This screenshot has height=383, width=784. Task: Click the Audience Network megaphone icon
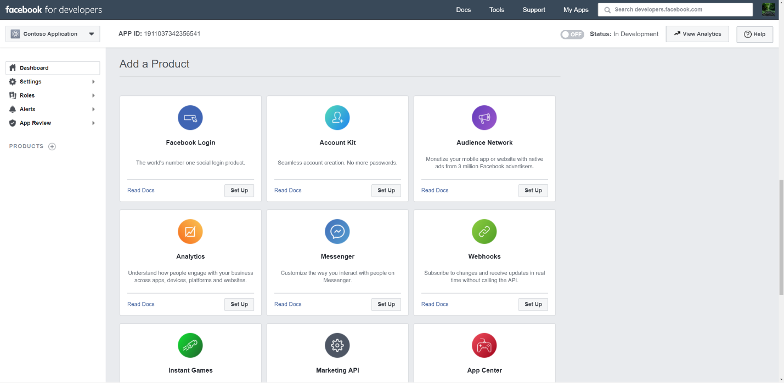pos(484,118)
